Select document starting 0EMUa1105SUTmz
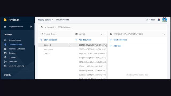 92,66
